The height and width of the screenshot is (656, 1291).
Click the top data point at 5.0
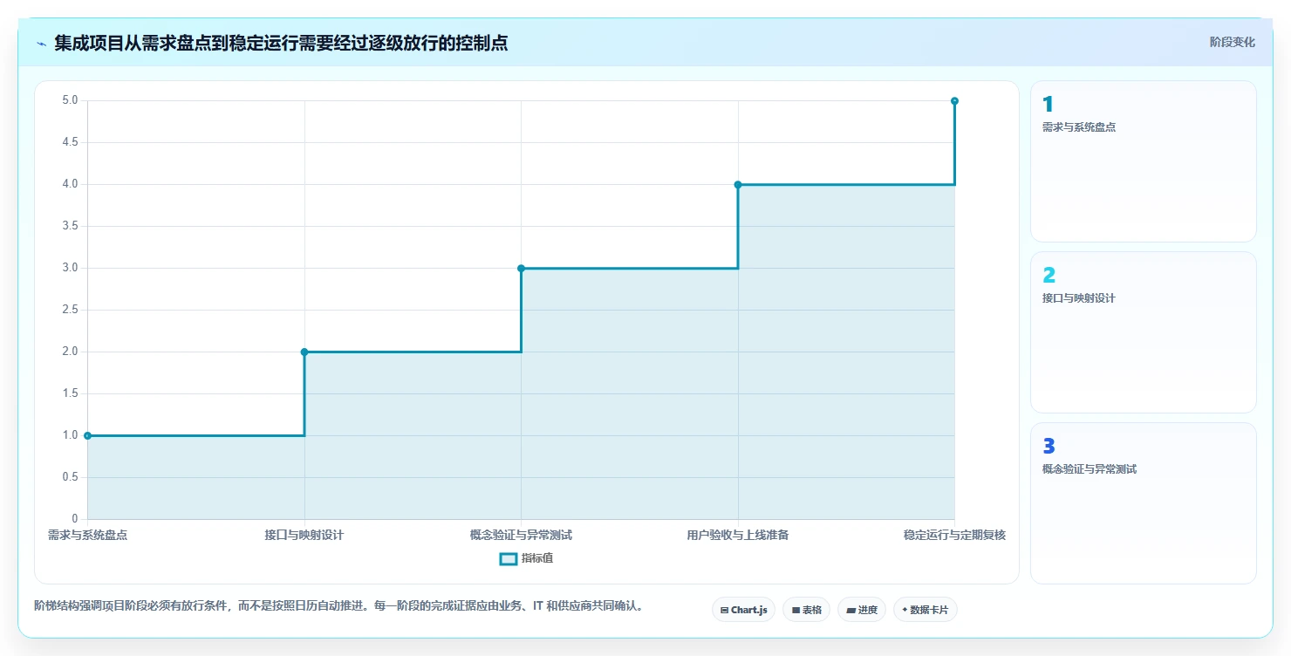coord(954,100)
